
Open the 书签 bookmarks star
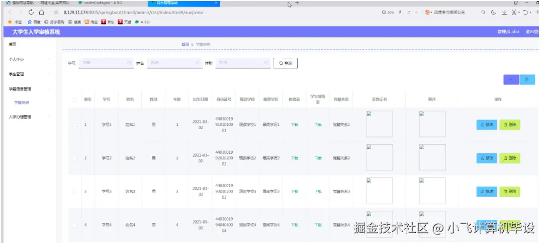pos(15,22)
